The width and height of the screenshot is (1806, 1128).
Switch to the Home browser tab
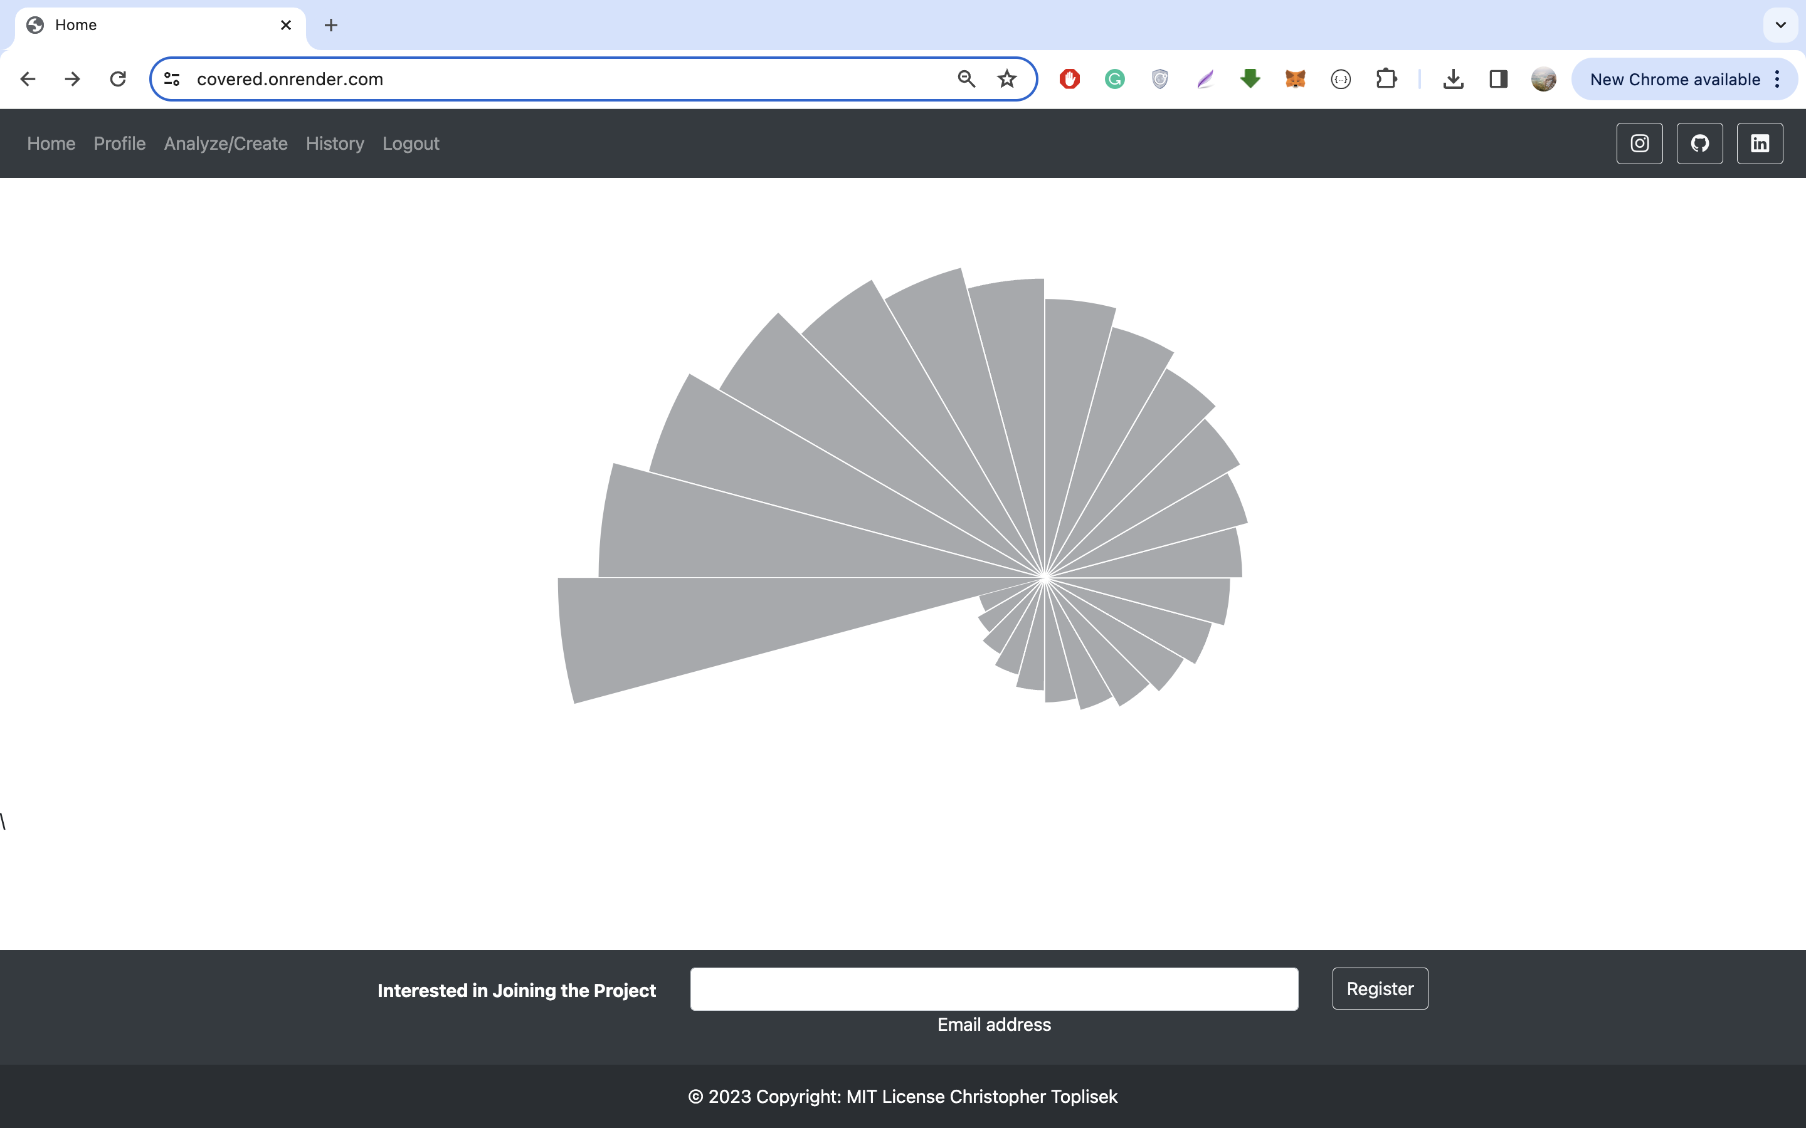112,24
